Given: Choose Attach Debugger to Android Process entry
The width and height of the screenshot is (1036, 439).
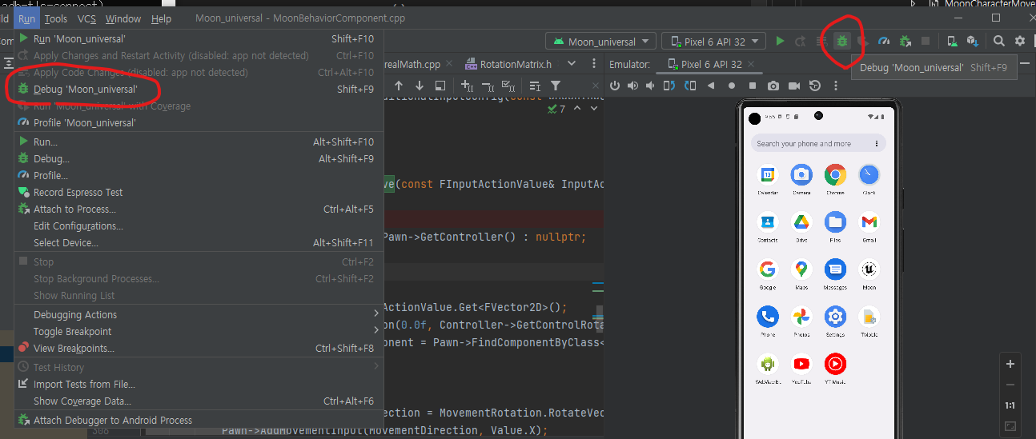Looking at the screenshot, I should click(199, 420).
